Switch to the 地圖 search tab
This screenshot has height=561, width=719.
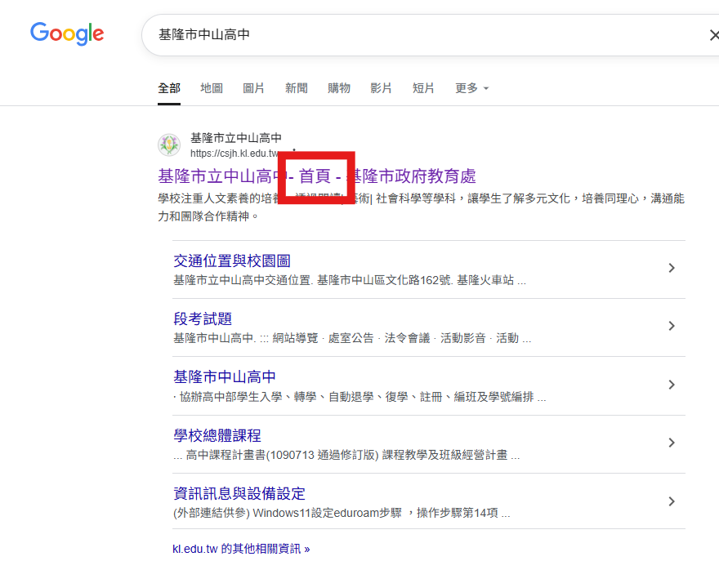tap(212, 88)
